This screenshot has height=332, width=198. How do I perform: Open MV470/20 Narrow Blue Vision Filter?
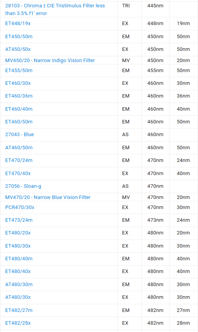point(48,197)
